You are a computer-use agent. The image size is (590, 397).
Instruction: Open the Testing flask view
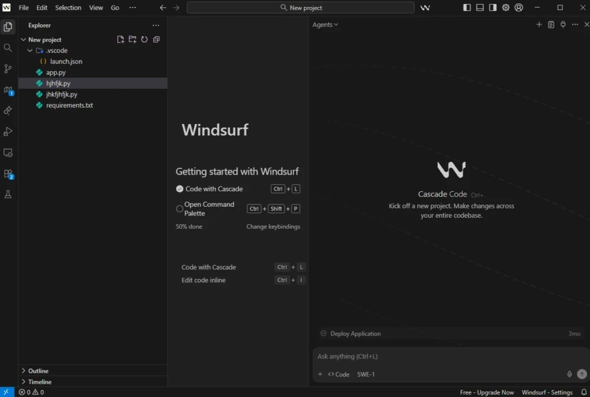8,195
